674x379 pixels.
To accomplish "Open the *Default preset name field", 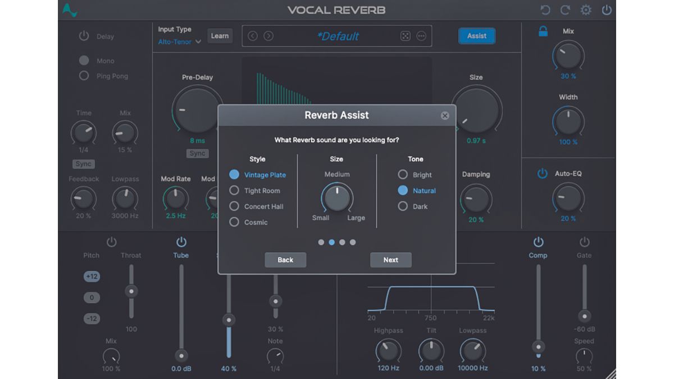I will [337, 35].
